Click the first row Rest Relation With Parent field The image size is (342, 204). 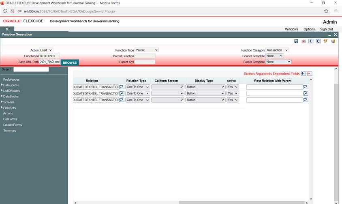coord(275,87)
